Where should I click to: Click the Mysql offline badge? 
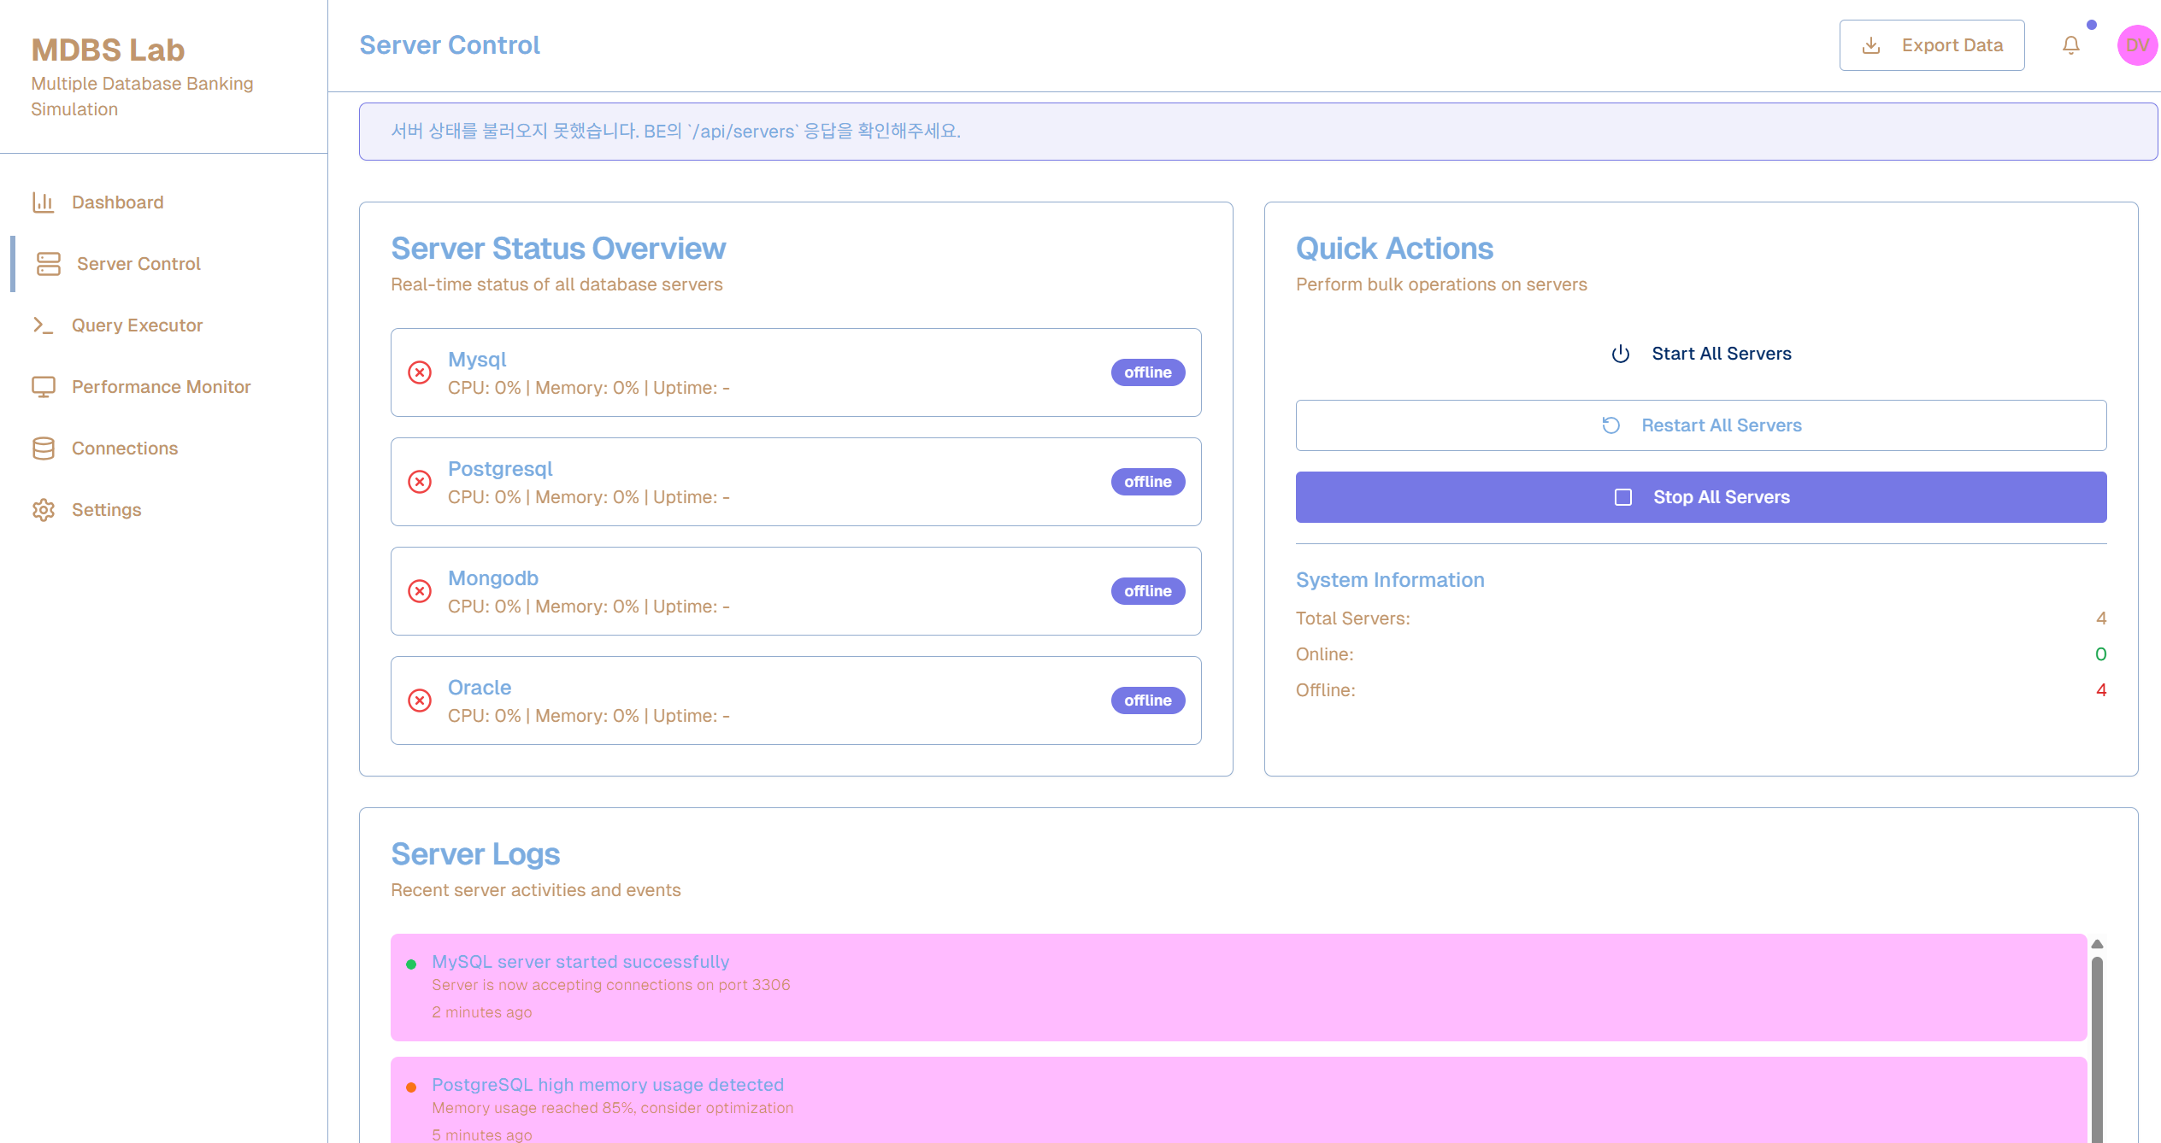click(x=1148, y=372)
